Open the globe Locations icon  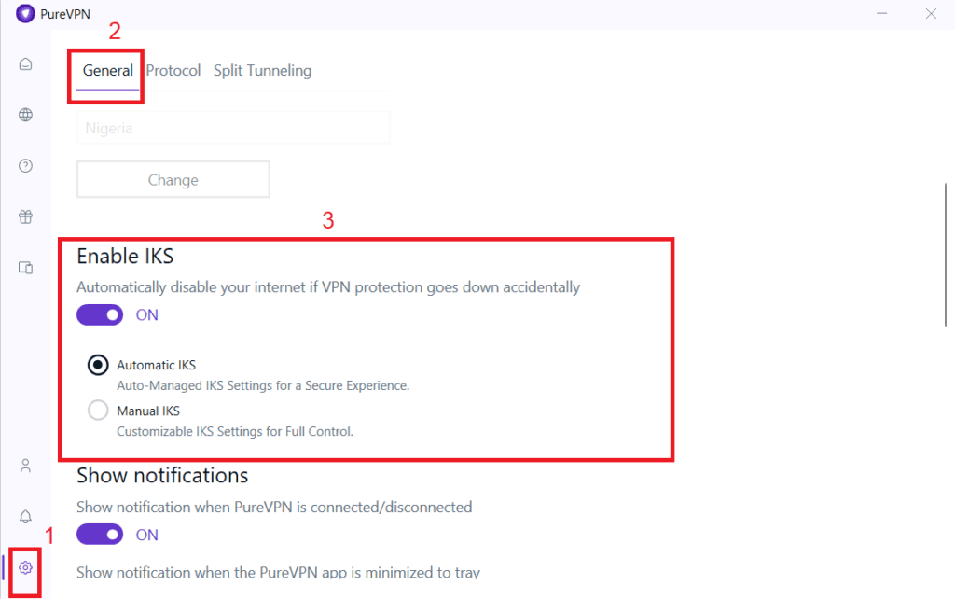click(x=25, y=115)
